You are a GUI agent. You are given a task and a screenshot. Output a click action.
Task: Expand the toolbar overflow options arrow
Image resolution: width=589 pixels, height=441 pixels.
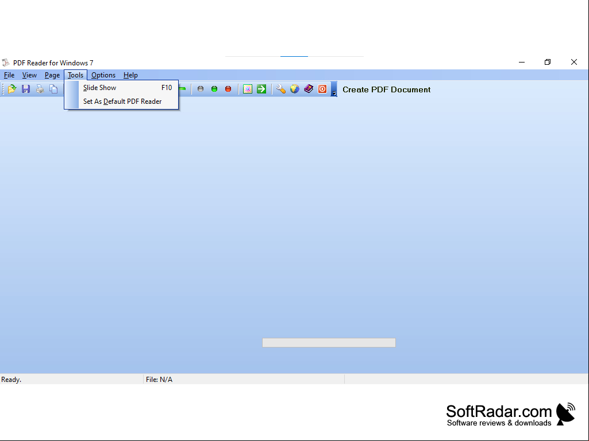[334, 89]
